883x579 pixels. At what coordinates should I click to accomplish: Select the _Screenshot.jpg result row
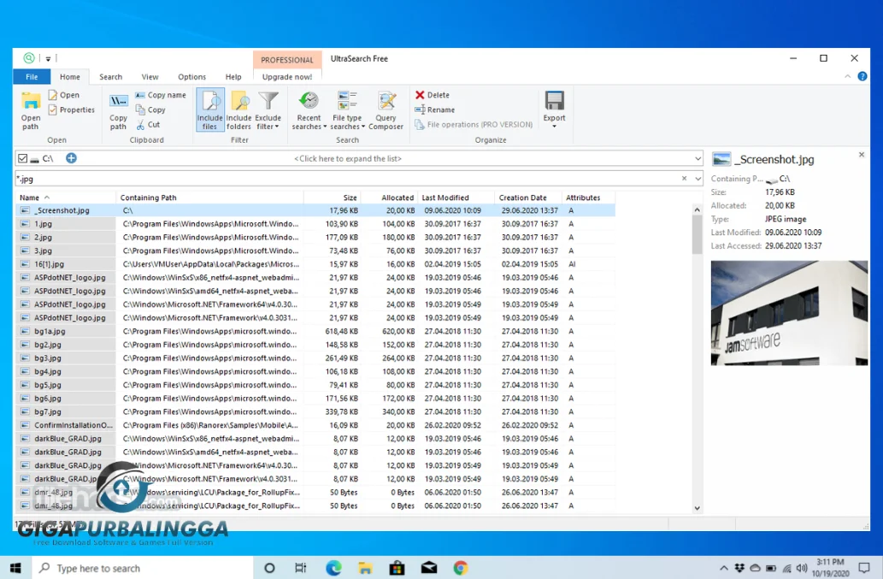tap(315, 210)
